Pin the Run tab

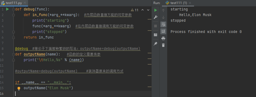pyautogui.click(x=155, y=44)
